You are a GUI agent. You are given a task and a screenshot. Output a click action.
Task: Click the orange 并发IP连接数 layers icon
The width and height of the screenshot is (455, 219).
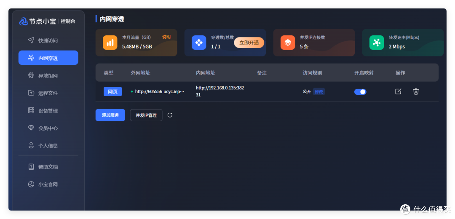click(288, 43)
